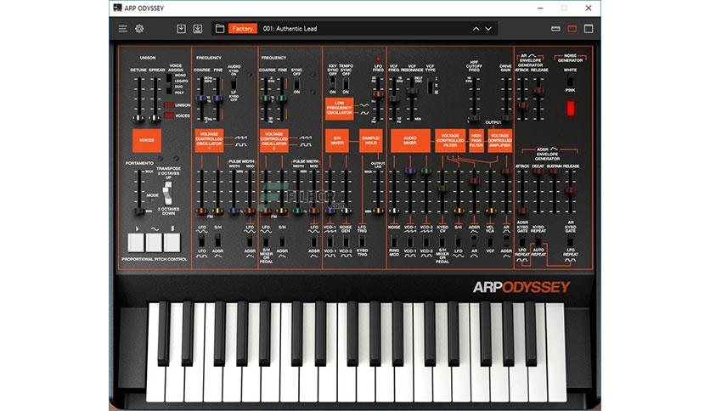Switch to the compact strip view icon
The width and height of the screenshot is (710, 411).
click(555, 29)
